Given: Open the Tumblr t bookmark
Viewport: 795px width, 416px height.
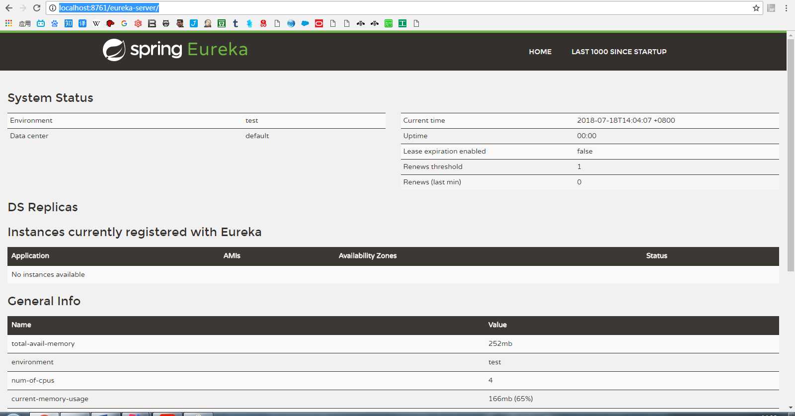Looking at the screenshot, I should click(236, 23).
